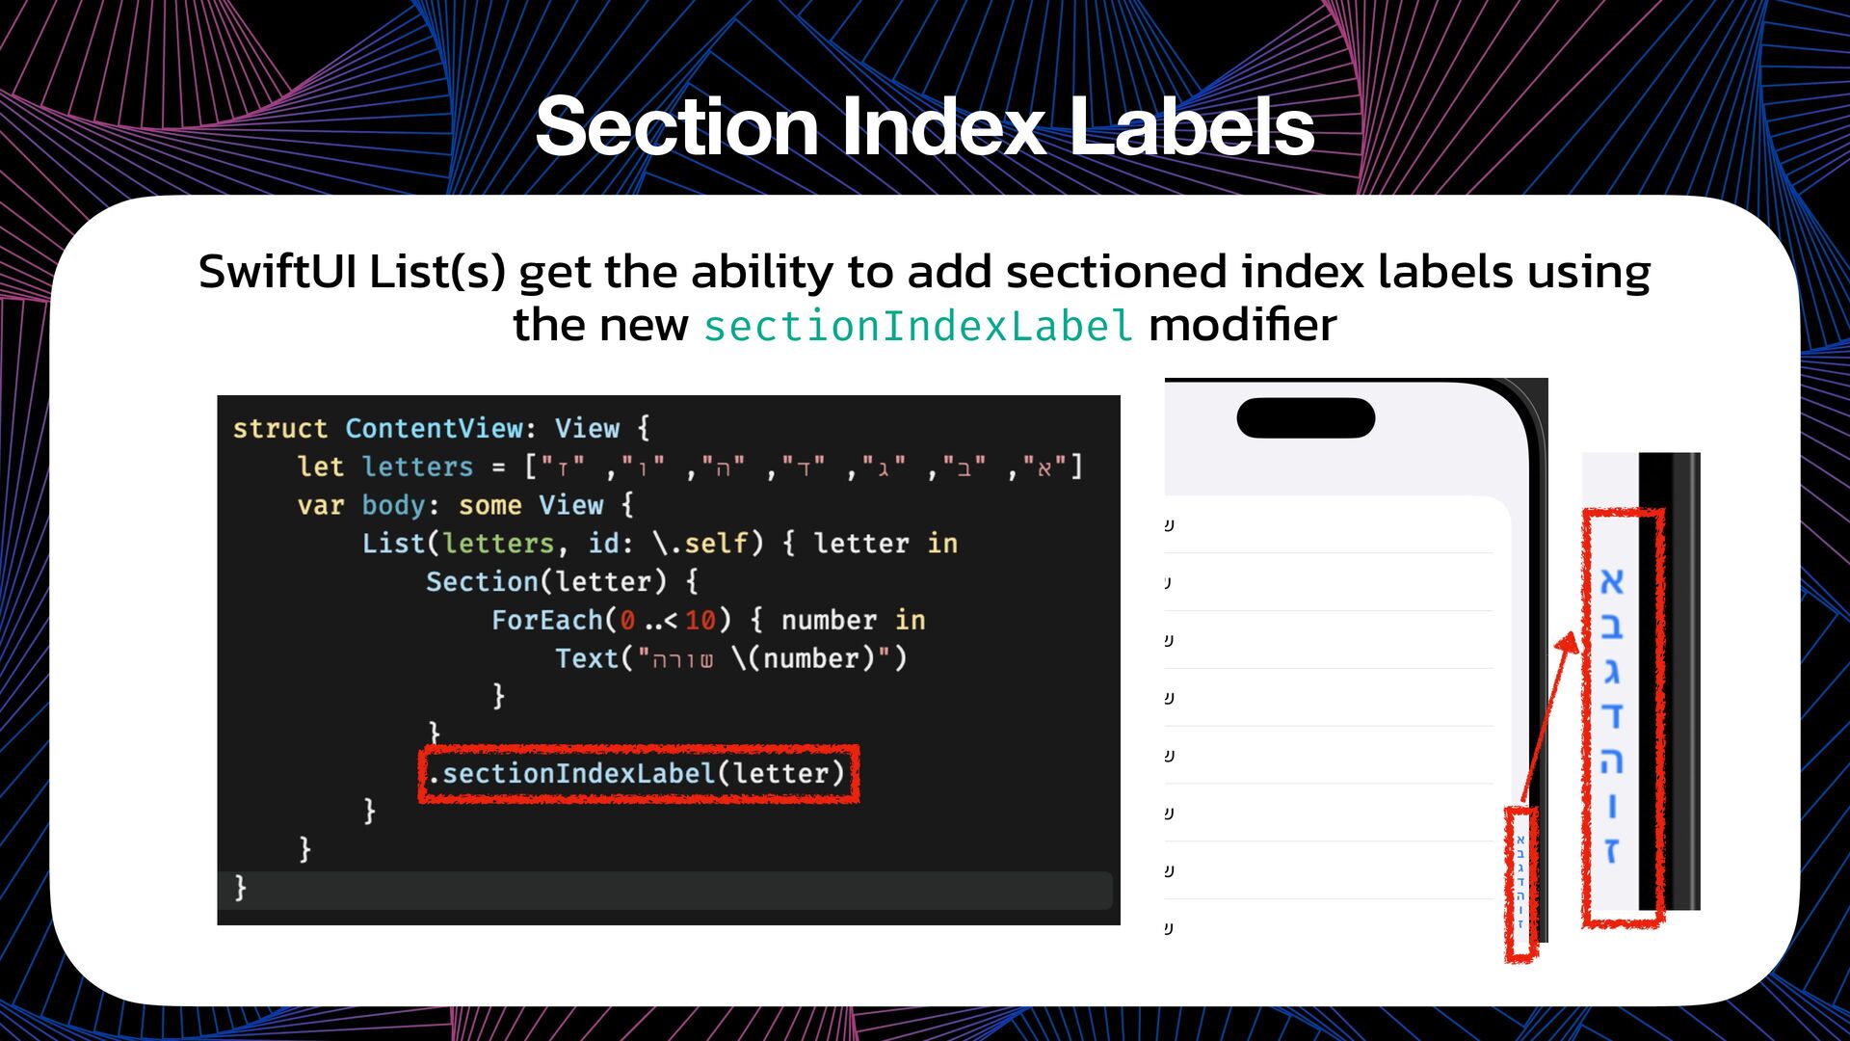
Task: Tap the iPhone Dynamic Island pill
Action: (x=1306, y=417)
